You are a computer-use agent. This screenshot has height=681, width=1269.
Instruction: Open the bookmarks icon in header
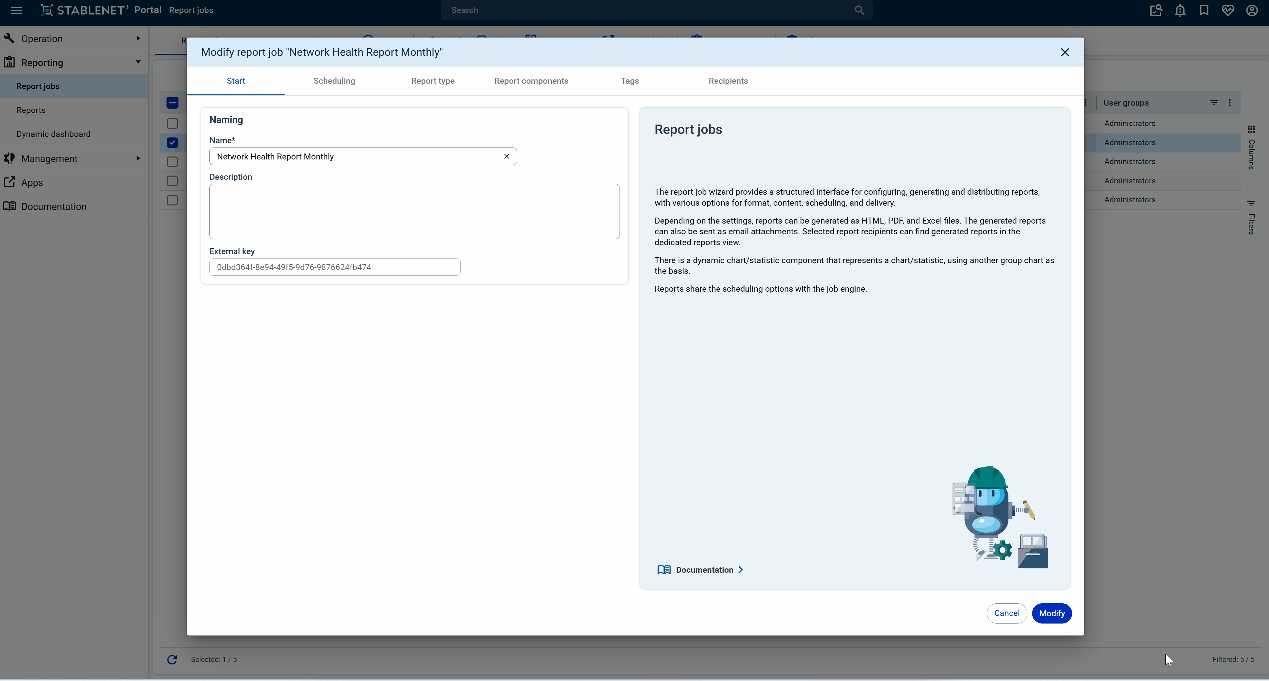(x=1204, y=10)
